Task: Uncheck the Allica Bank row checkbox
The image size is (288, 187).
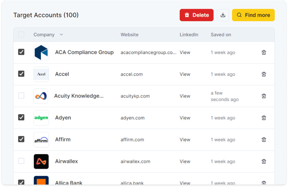Action: [x=21, y=182]
